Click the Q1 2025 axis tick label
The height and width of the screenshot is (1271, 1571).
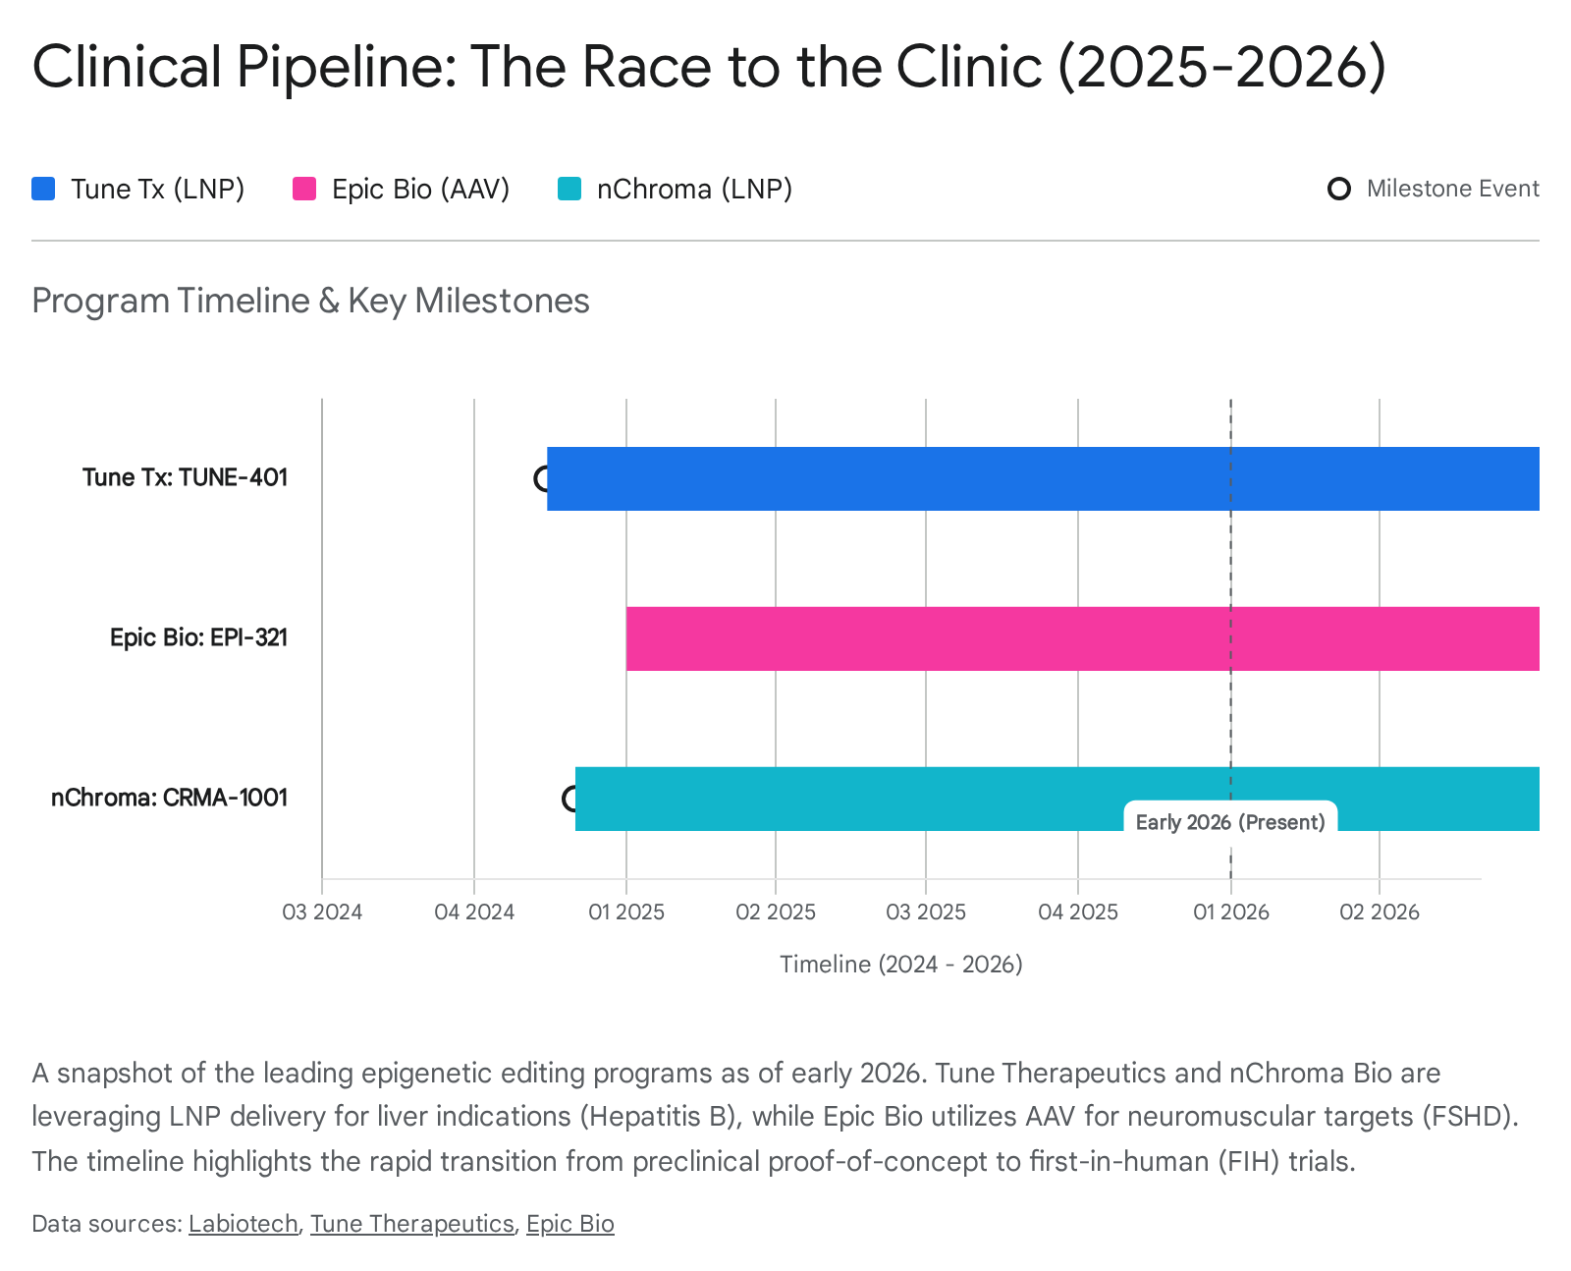pyautogui.click(x=626, y=912)
